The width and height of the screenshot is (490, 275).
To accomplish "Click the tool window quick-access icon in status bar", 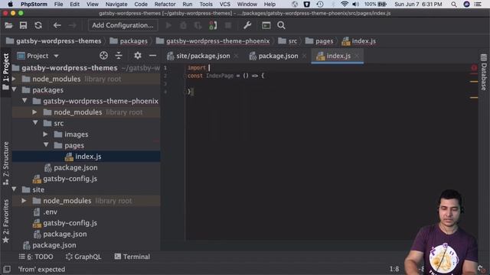I will 7,269.
